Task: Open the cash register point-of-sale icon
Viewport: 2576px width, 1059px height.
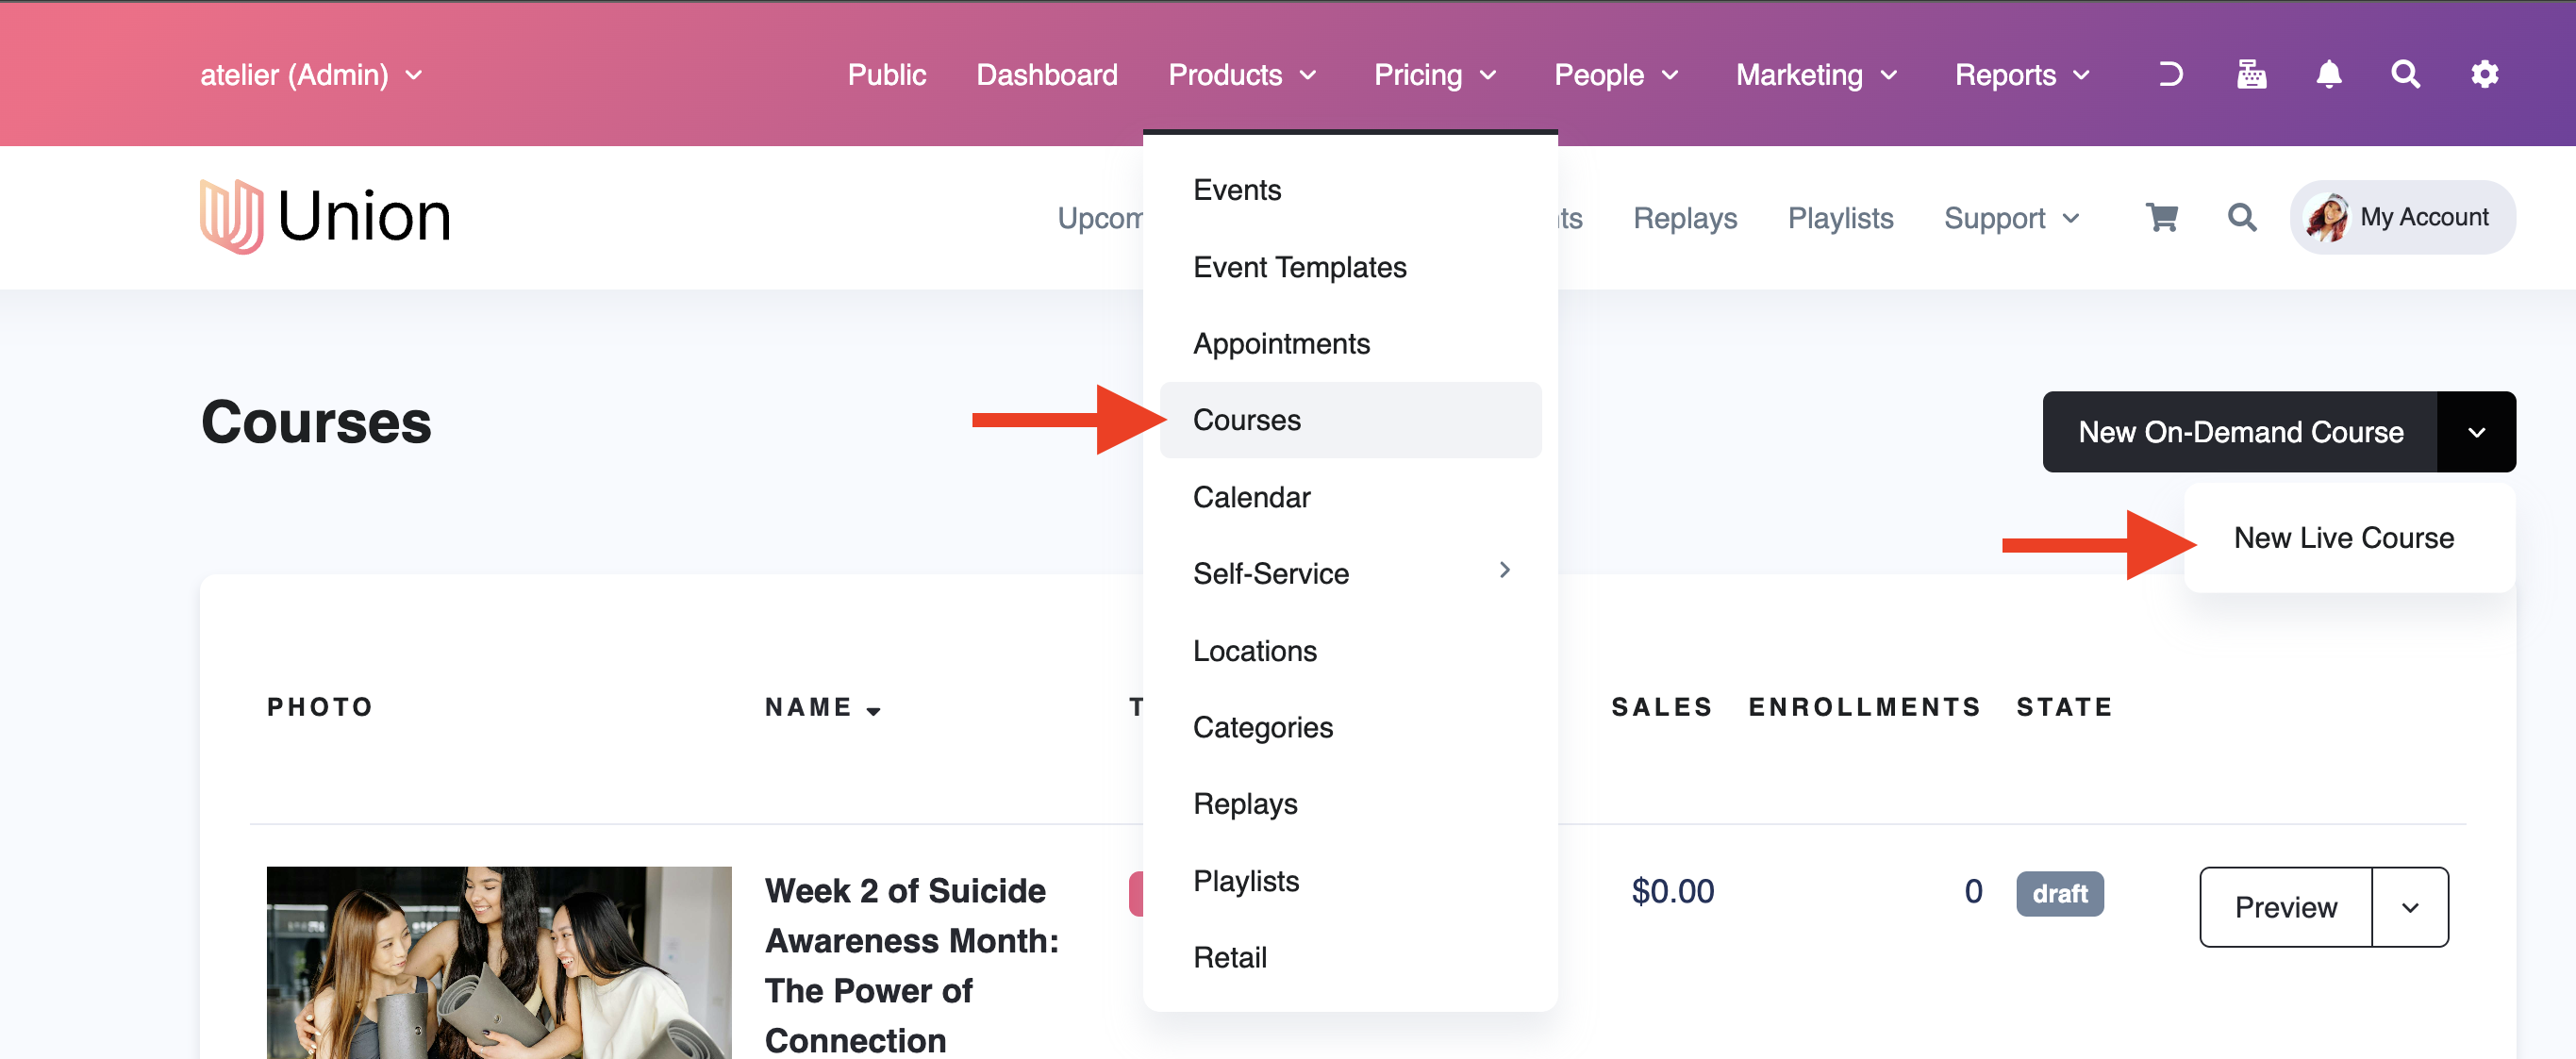Action: [2251, 74]
